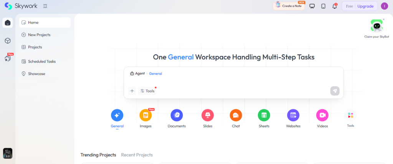The image size is (393, 164).
Task: Select the Documents mode icon
Action: [177, 115]
